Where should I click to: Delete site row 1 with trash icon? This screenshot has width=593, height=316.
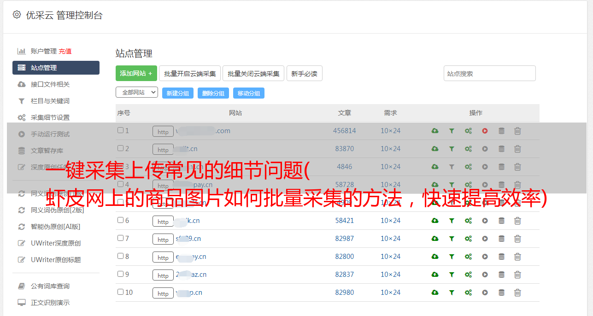click(x=517, y=131)
